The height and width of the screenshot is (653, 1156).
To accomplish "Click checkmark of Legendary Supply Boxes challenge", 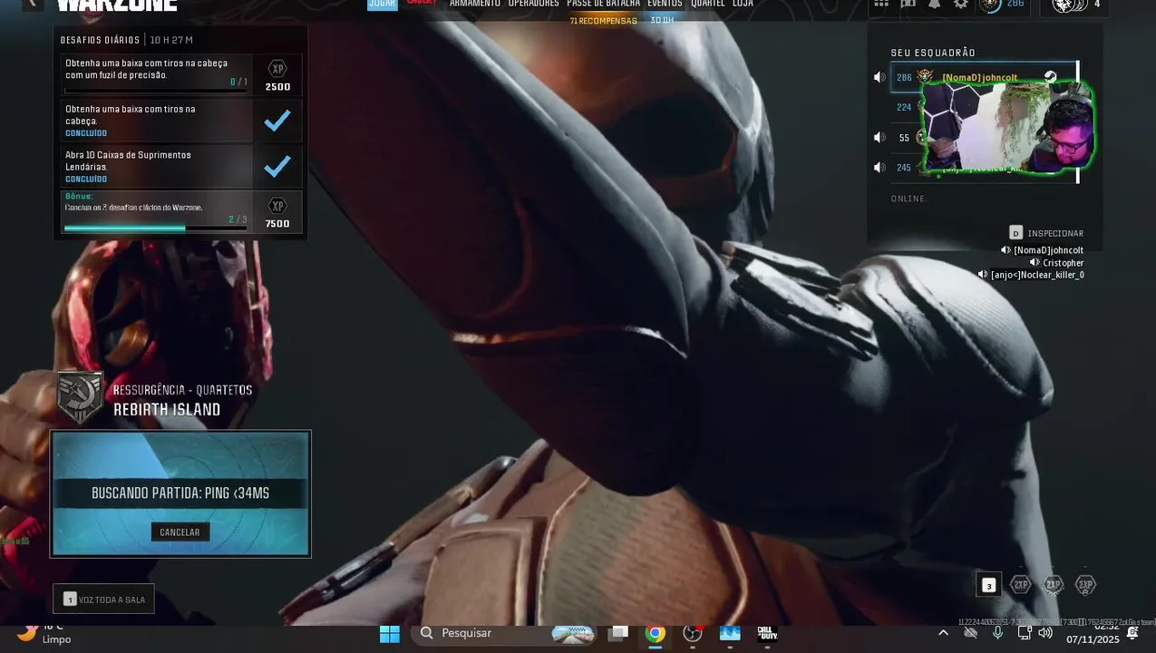I will (x=277, y=166).
